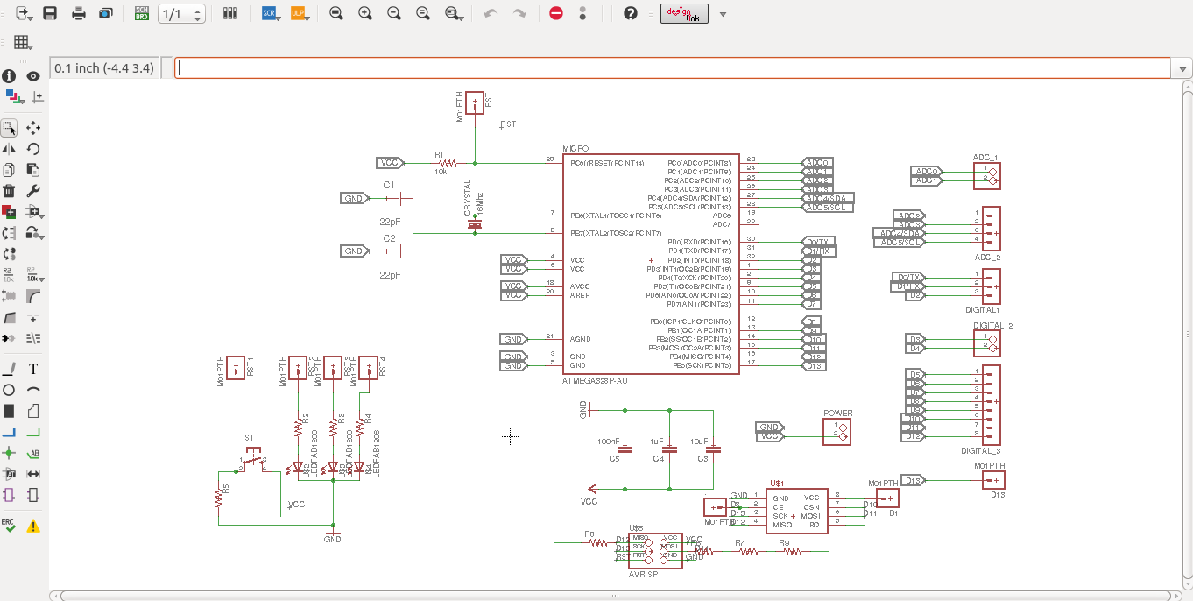
Task: Click the designlink button
Action: pos(684,13)
